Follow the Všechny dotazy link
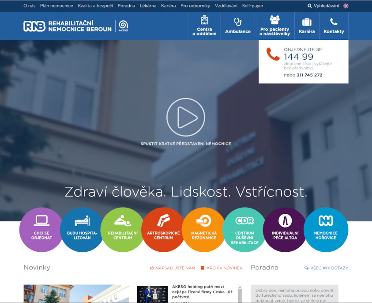This screenshot has width=372, height=303. pos(329,268)
